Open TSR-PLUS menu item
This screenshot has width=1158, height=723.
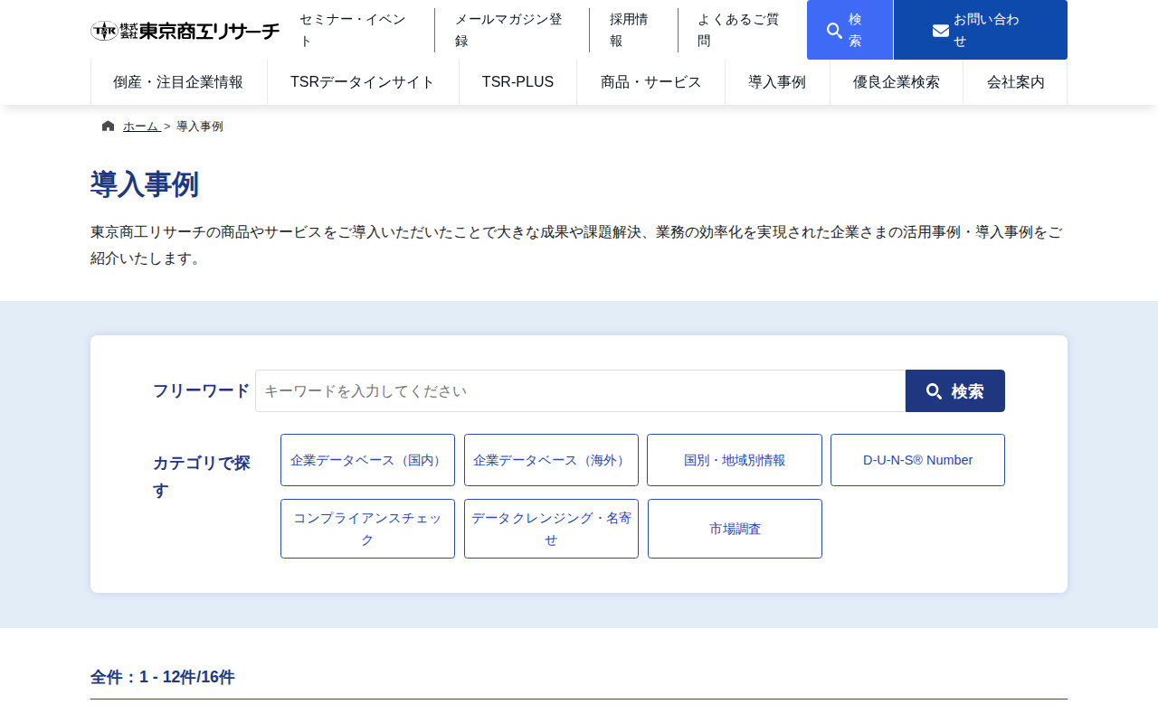(517, 82)
